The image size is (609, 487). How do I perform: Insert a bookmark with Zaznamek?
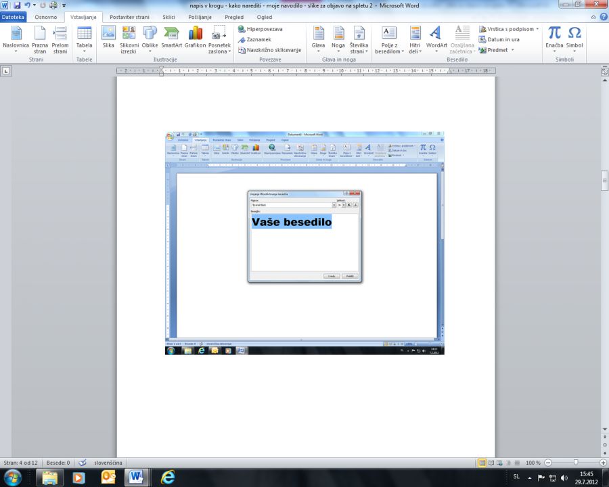[254, 40]
